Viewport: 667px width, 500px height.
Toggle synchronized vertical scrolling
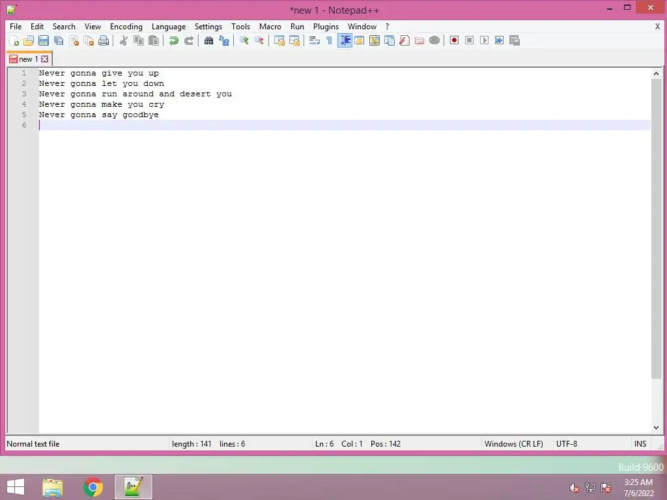(279, 40)
